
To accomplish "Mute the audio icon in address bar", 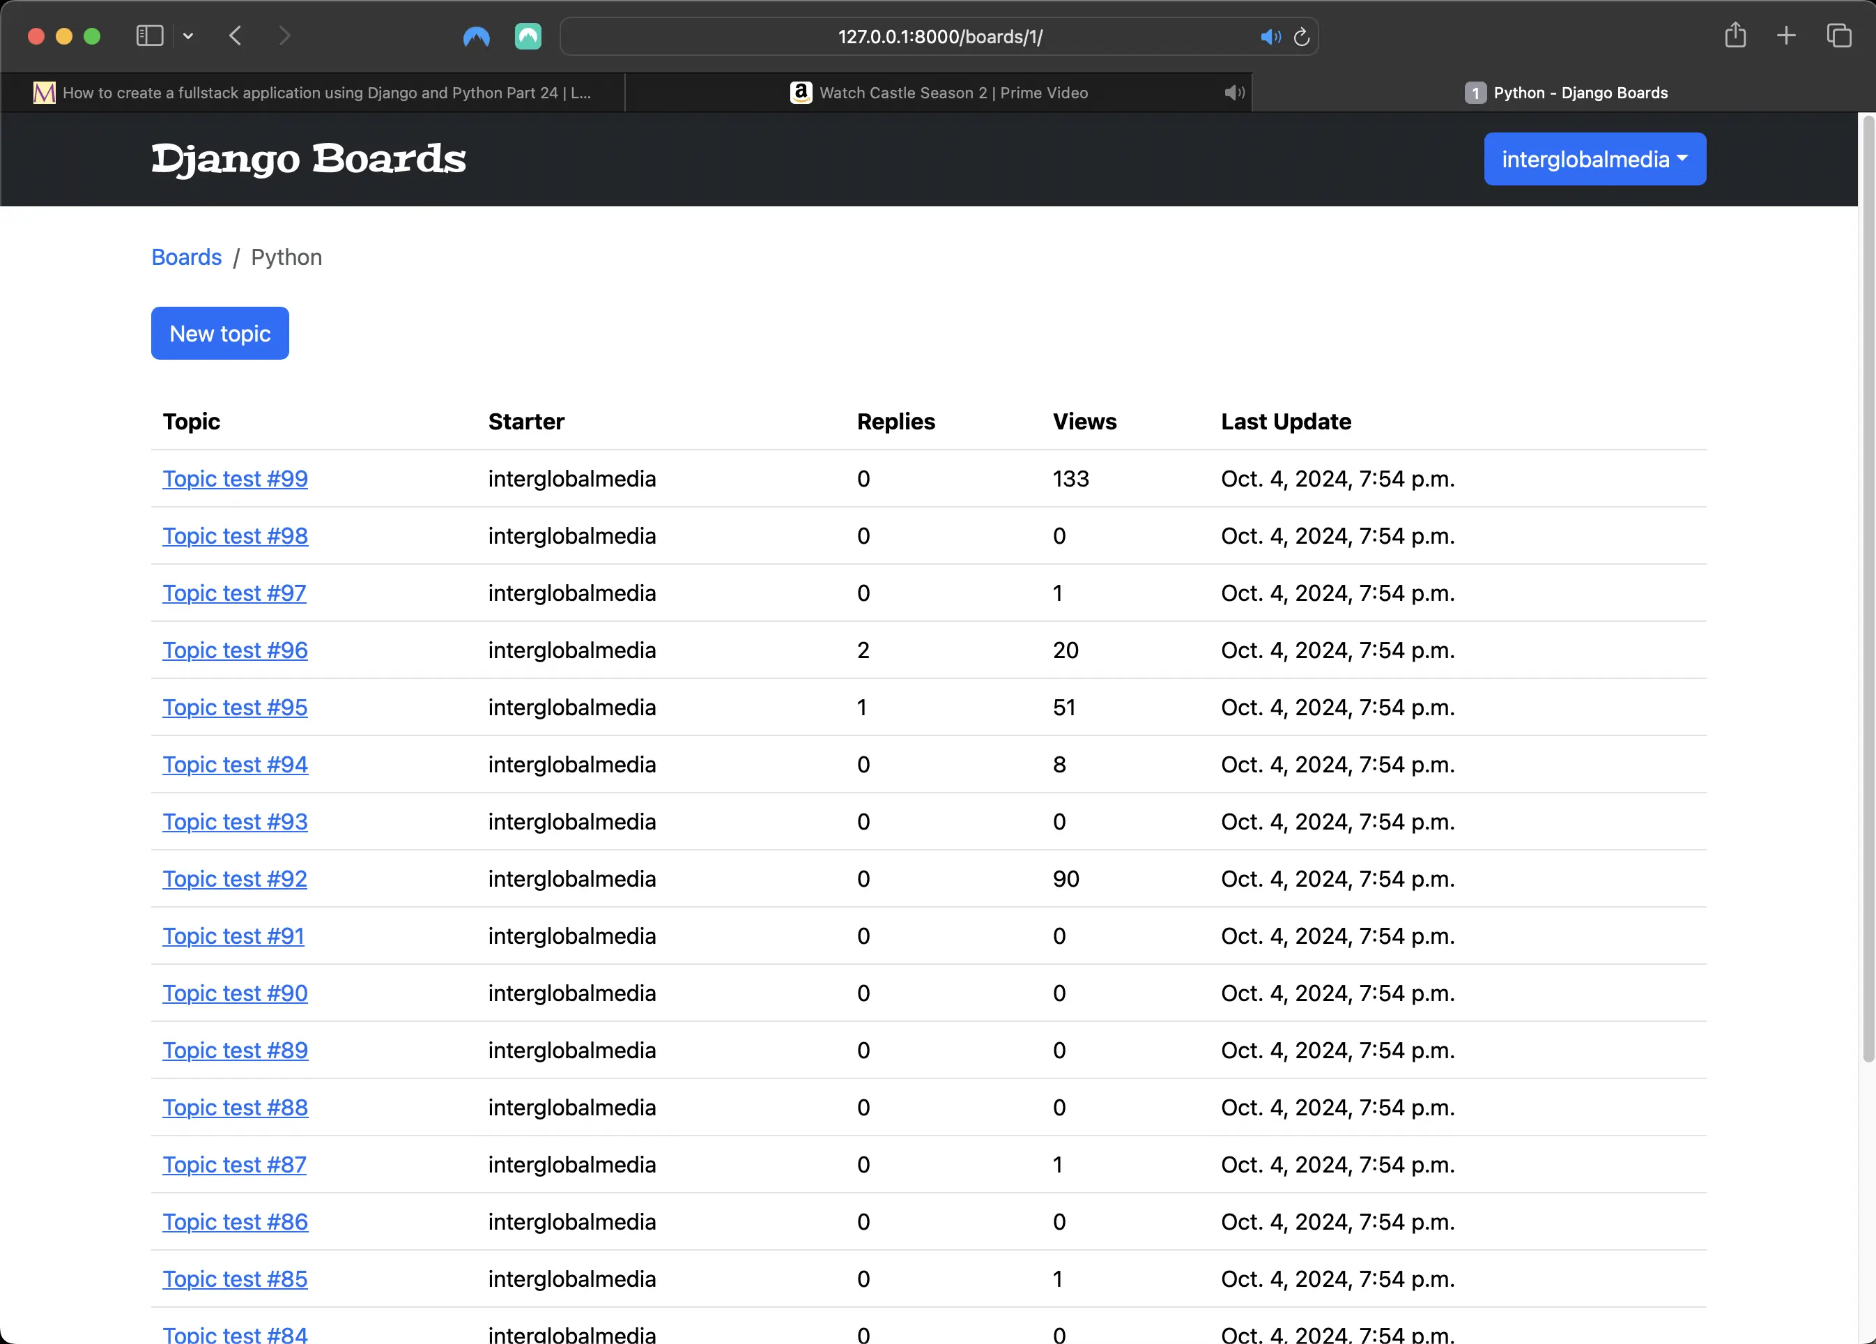I will pos(1270,36).
